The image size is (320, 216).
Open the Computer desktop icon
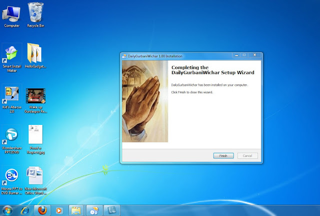tap(11, 17)
